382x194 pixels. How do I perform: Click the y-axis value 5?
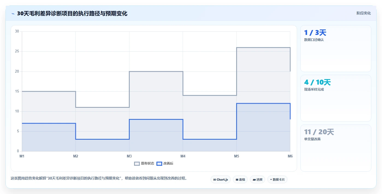[18, 131]
